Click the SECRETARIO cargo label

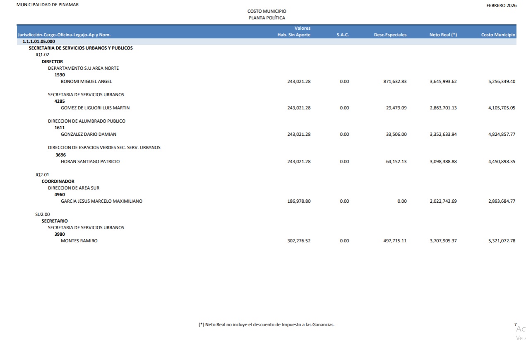(x=55, y=221)
